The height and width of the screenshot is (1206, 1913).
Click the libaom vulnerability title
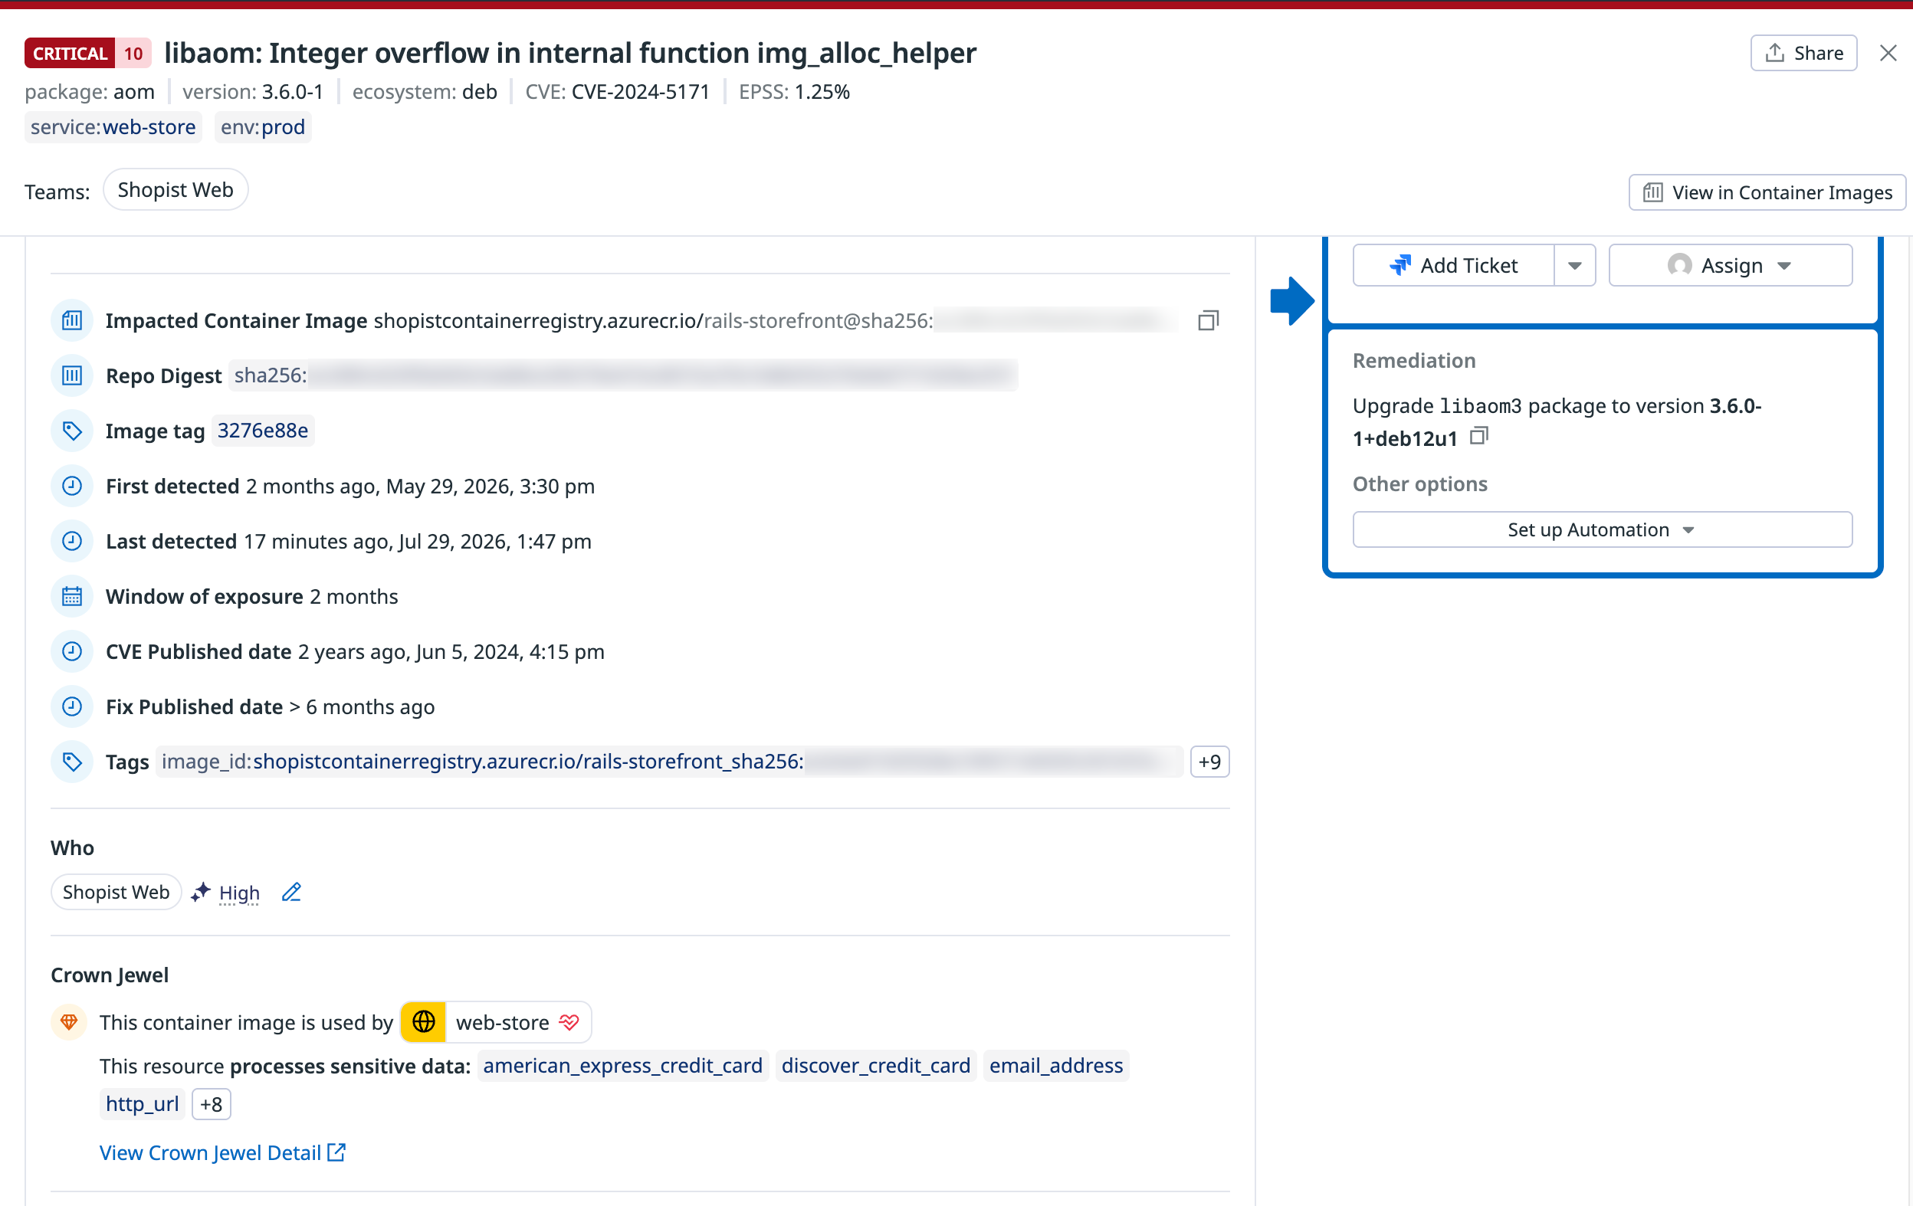[x=570, y=53]
